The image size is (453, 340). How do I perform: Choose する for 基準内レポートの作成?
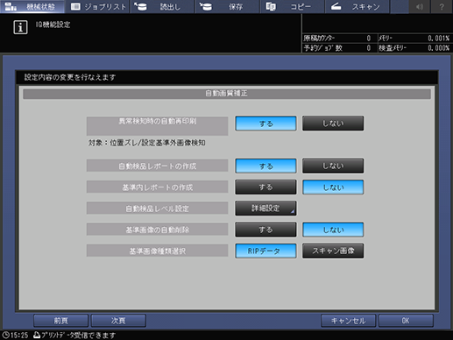[265, 187]
